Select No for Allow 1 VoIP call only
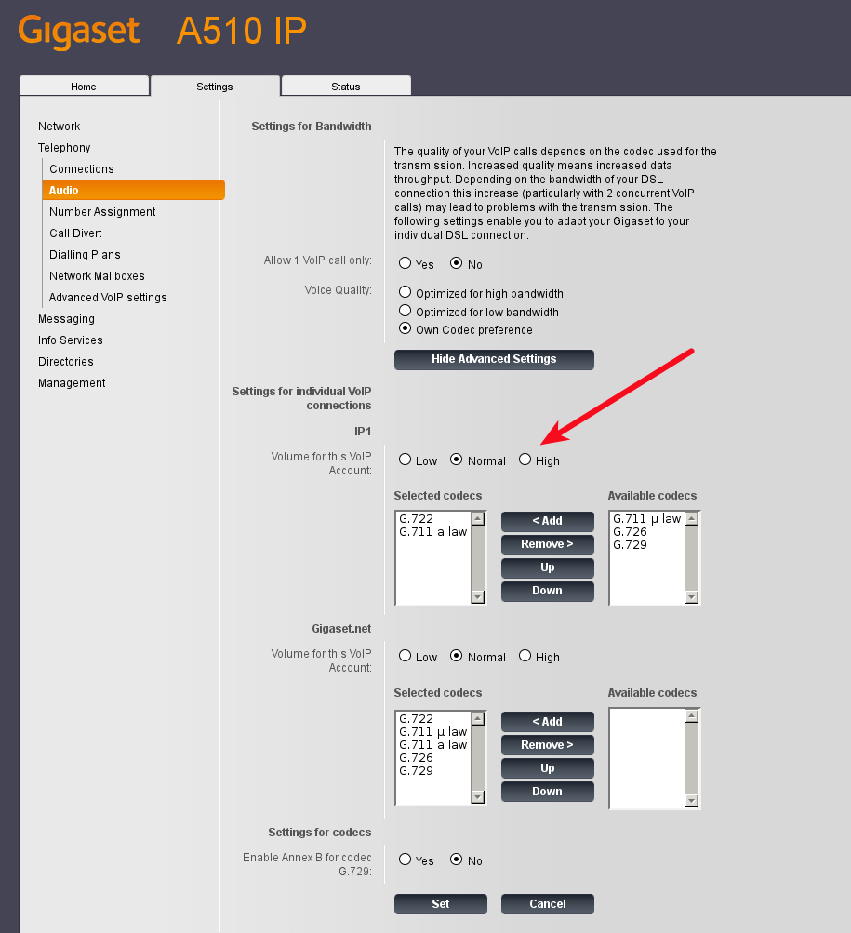 [456, 262]
